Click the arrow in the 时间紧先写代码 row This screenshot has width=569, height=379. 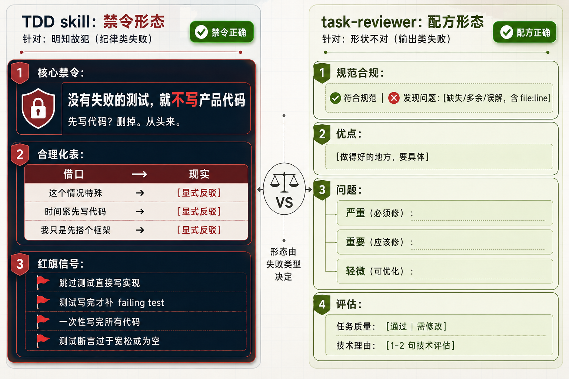coord(140,211)
